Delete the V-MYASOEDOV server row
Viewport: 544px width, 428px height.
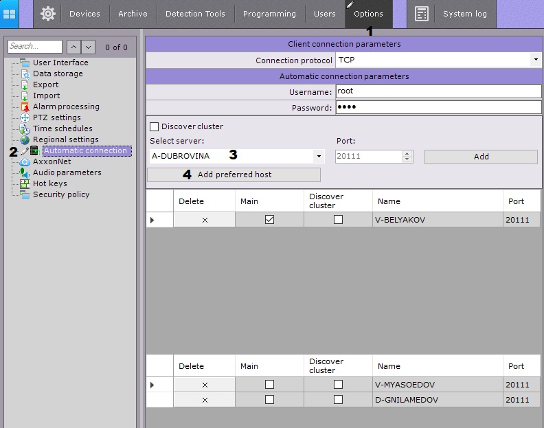(205, 385)
